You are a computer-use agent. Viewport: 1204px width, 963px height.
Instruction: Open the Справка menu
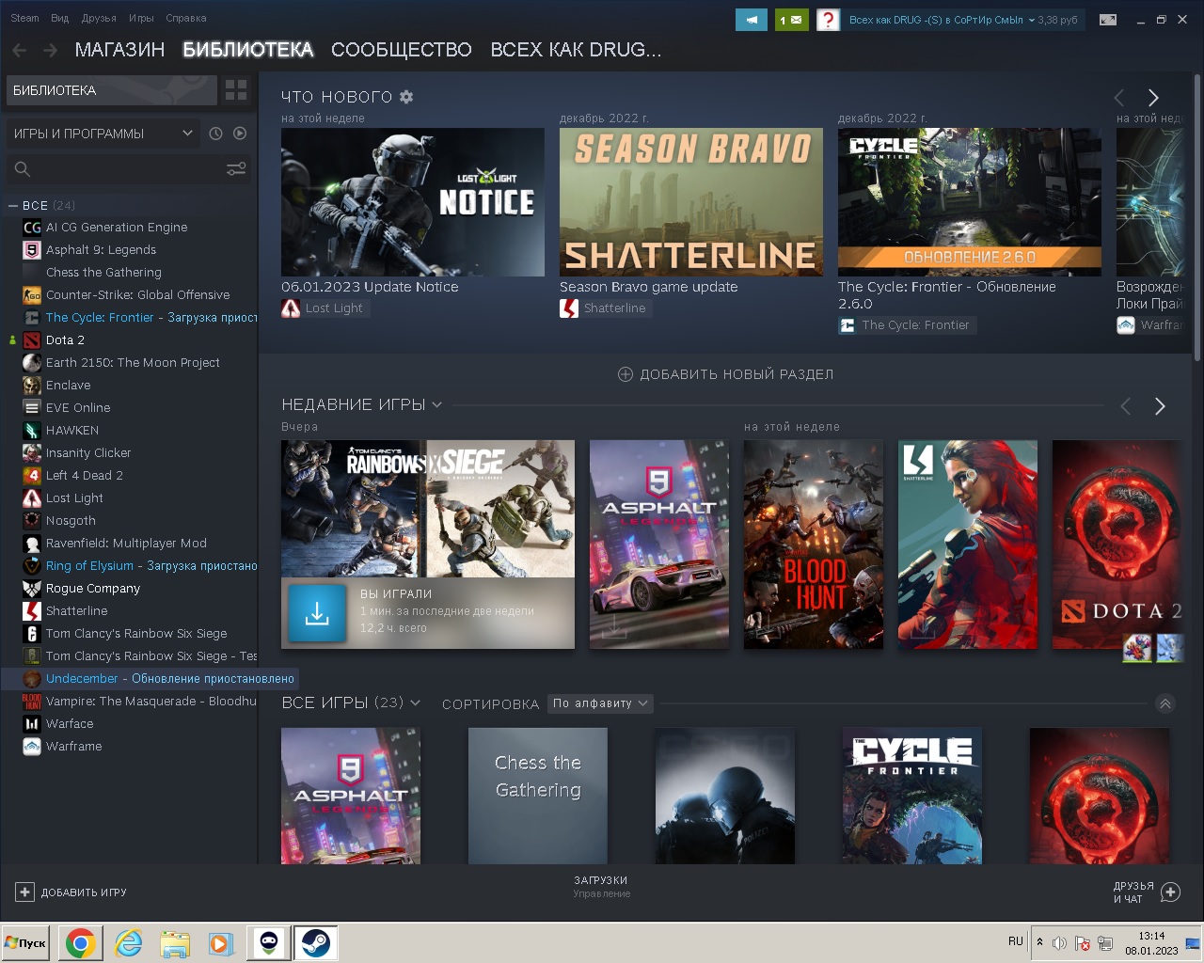(186, 18)
